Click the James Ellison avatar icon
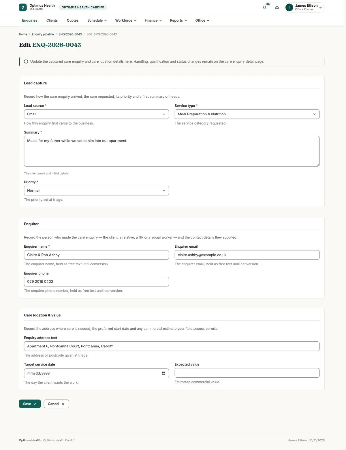346x450 pixels. coord(289,7)
